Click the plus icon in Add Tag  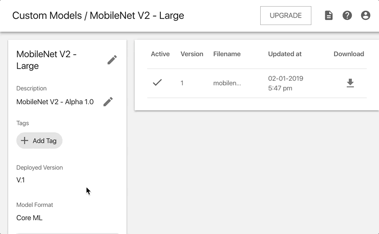tap(25, 141)
